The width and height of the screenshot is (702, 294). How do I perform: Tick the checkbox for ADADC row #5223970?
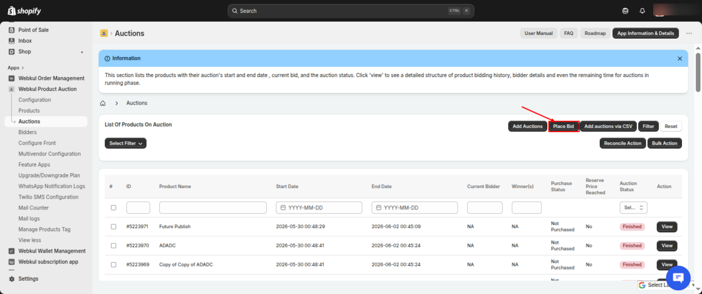[x=113, y=246]
